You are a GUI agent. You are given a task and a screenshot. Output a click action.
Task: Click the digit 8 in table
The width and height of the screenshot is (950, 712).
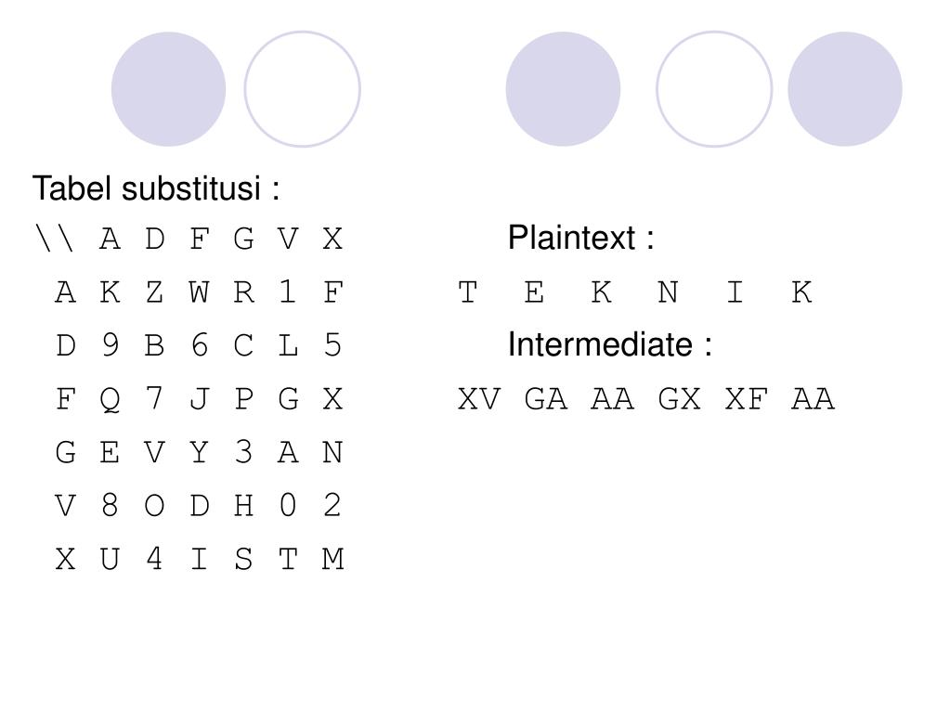pyautogui.click(x=110, y=505)
